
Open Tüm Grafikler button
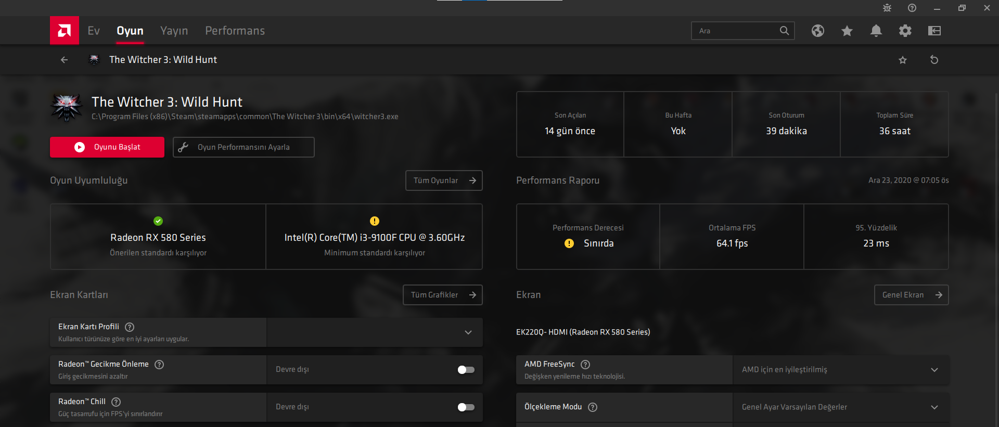(443, 295)
